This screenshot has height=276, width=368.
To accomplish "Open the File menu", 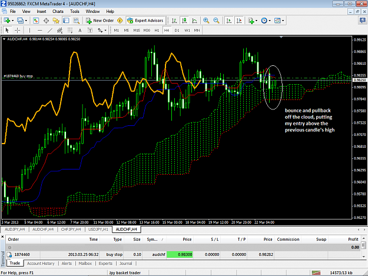I will point(13,11).
